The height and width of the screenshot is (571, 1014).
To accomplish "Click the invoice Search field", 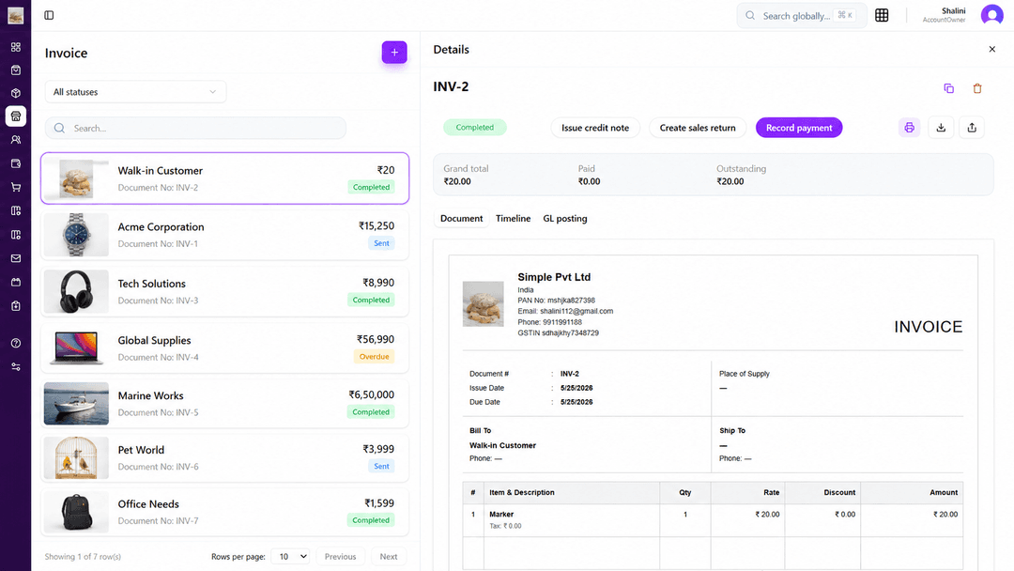I will click(195, 128).
